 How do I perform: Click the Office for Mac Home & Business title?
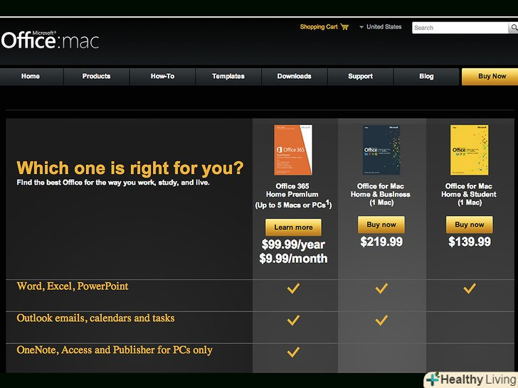pyautogui.click(x=381, y=194)
